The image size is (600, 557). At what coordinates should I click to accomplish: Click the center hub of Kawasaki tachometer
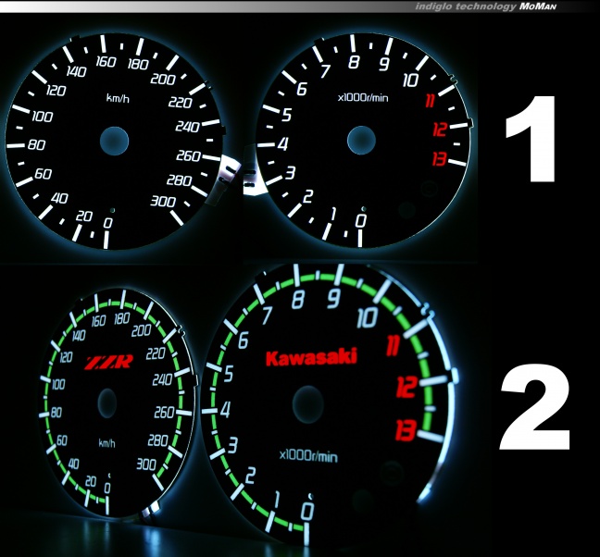tap(308, 404)
